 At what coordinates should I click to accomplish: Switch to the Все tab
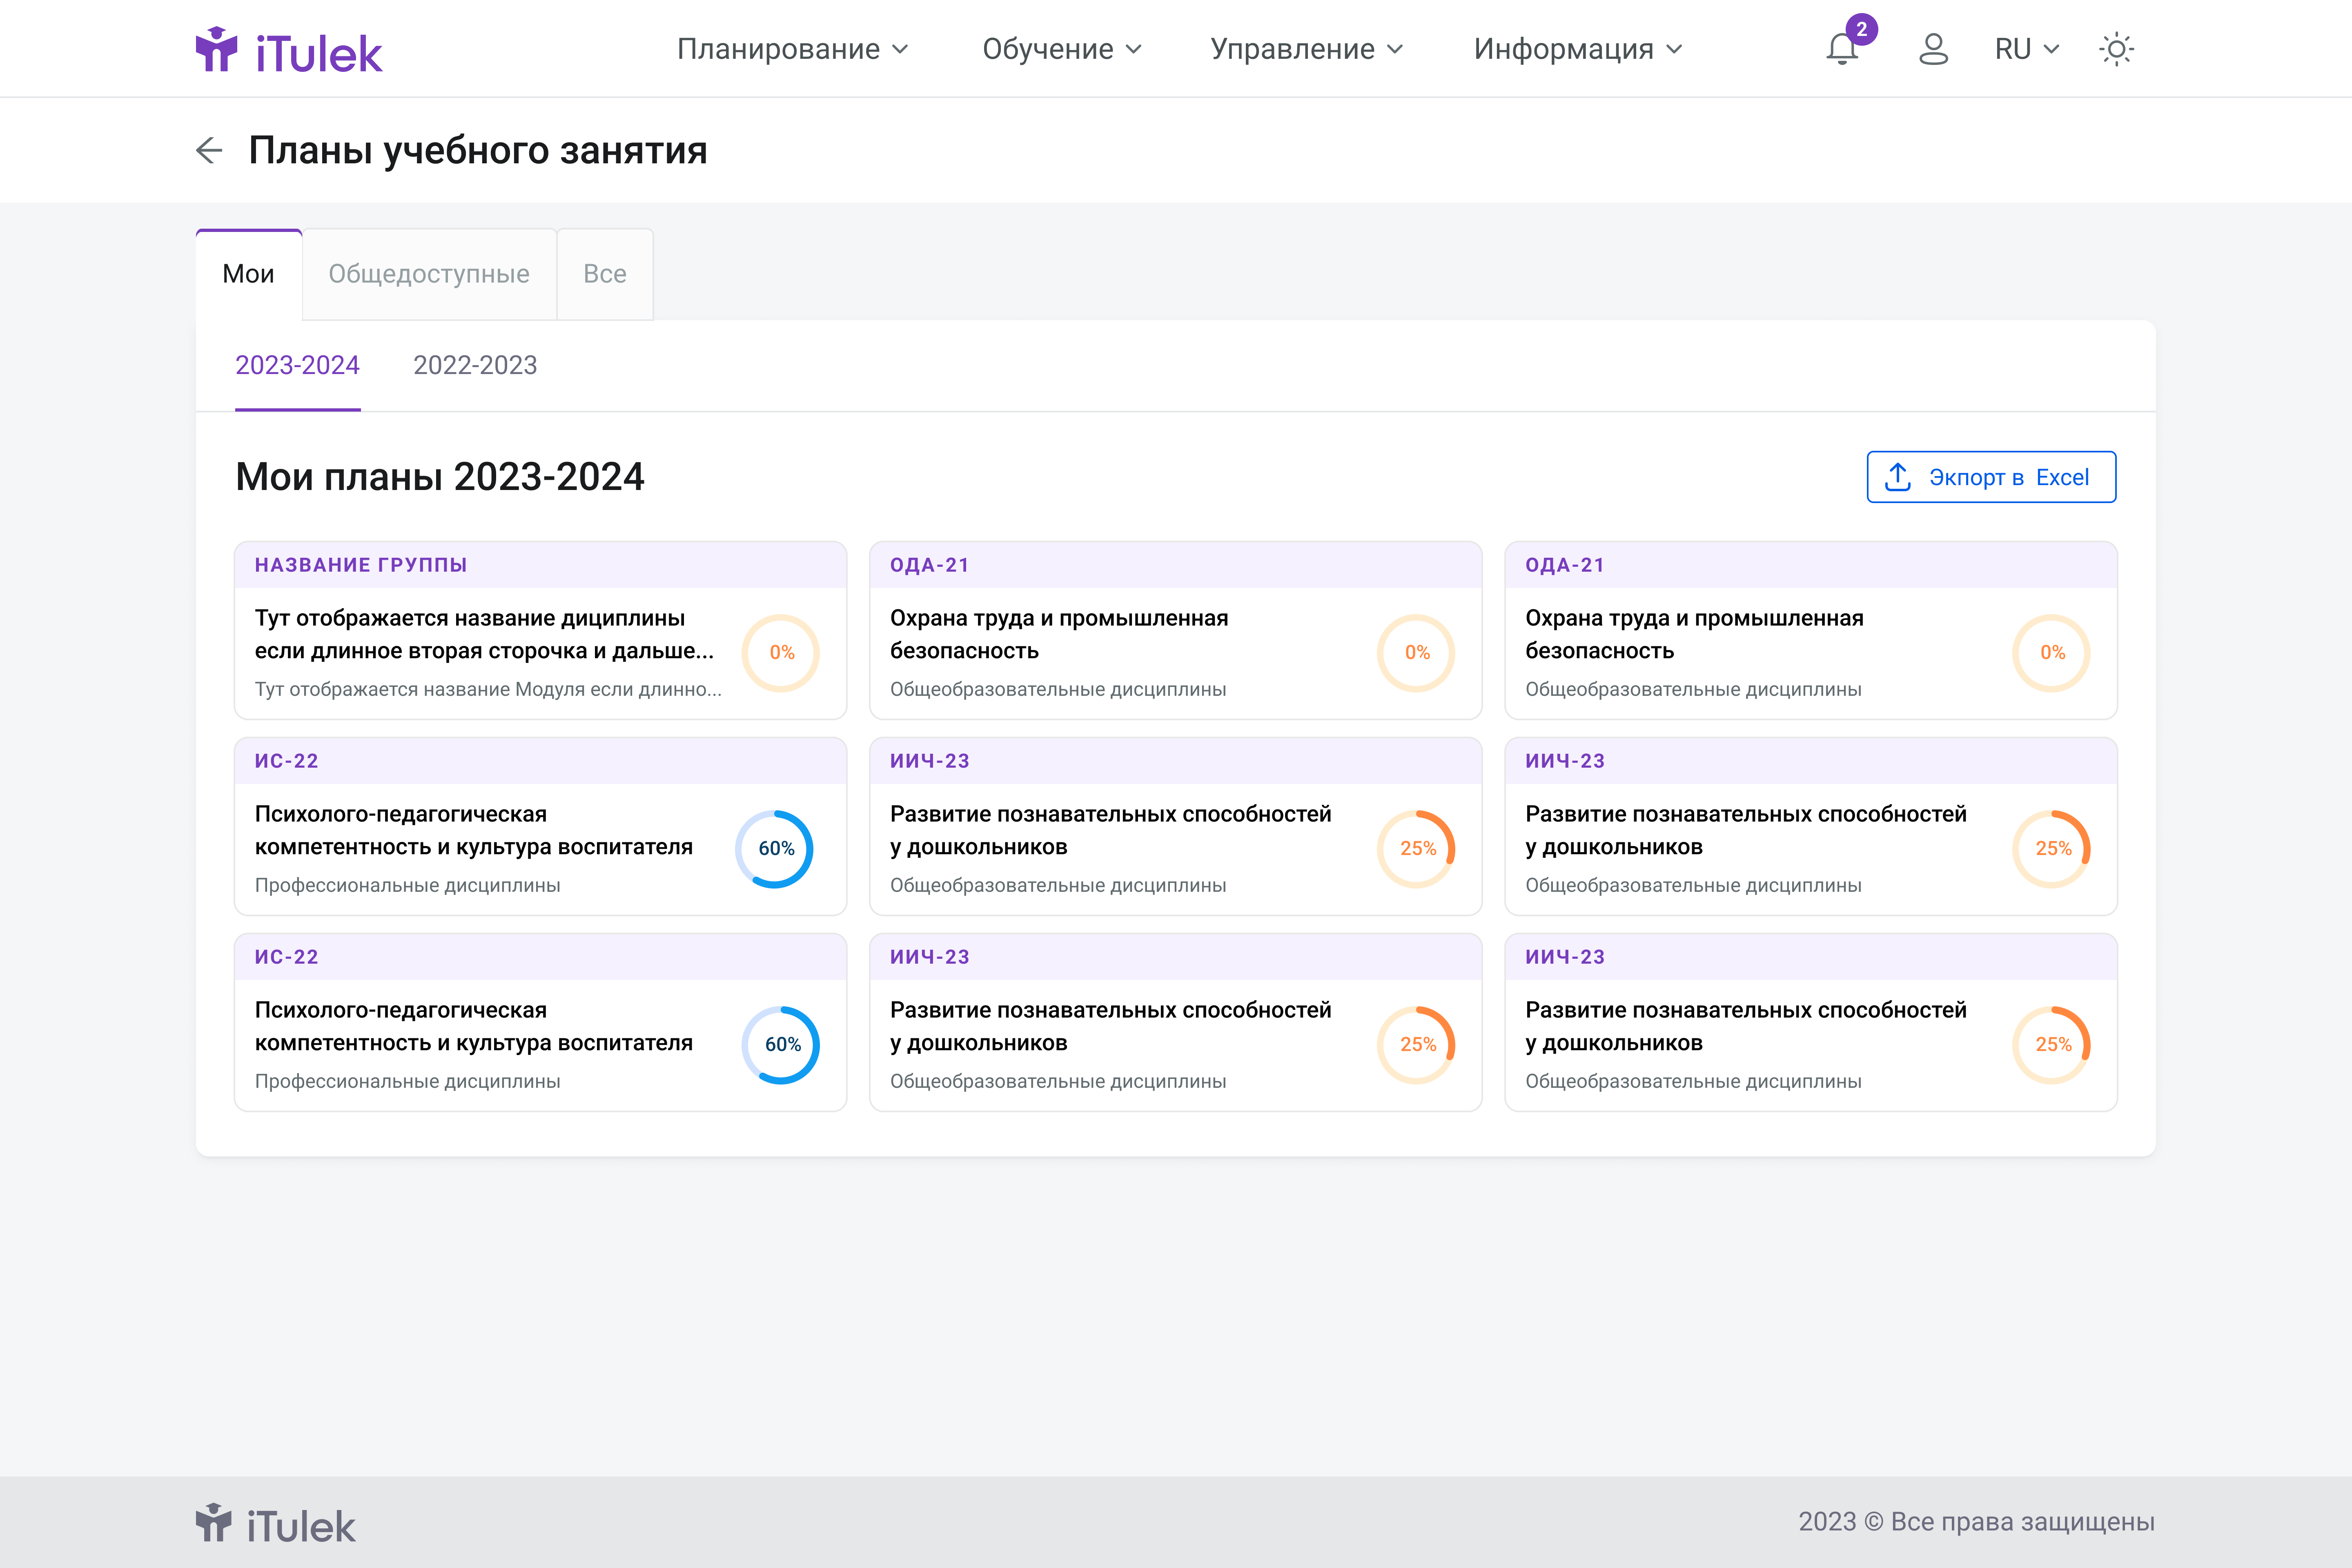click(x=605, y=274)
